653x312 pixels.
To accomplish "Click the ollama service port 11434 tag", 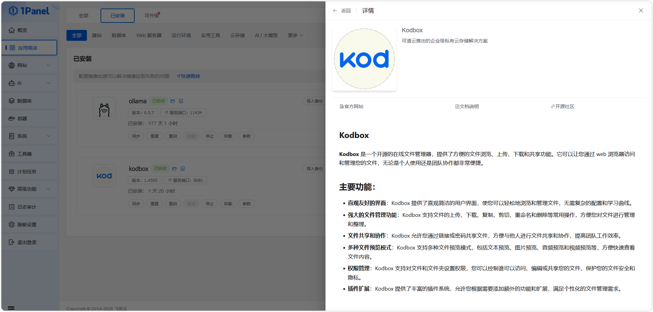I will [x=183, y=112].
